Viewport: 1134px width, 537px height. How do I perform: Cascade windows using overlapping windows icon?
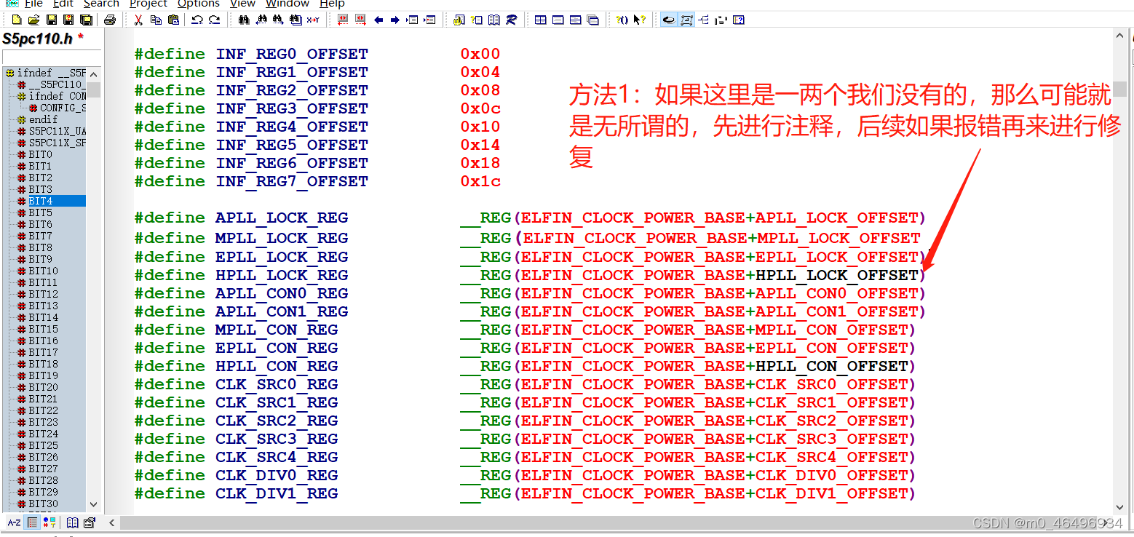[592, 20]
